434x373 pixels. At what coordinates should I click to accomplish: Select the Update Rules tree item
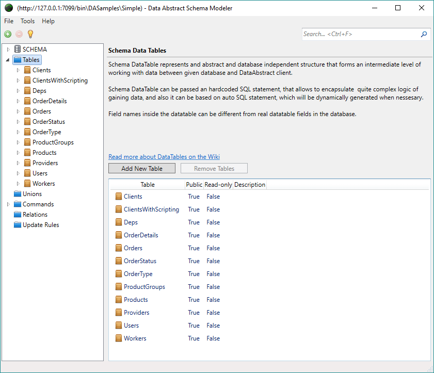(41, 225)
